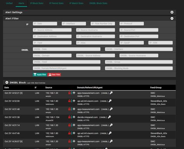Click key icon after decide.mixpanel.com
The height and width of the screenshot is (149, 184).
point(109,117)
